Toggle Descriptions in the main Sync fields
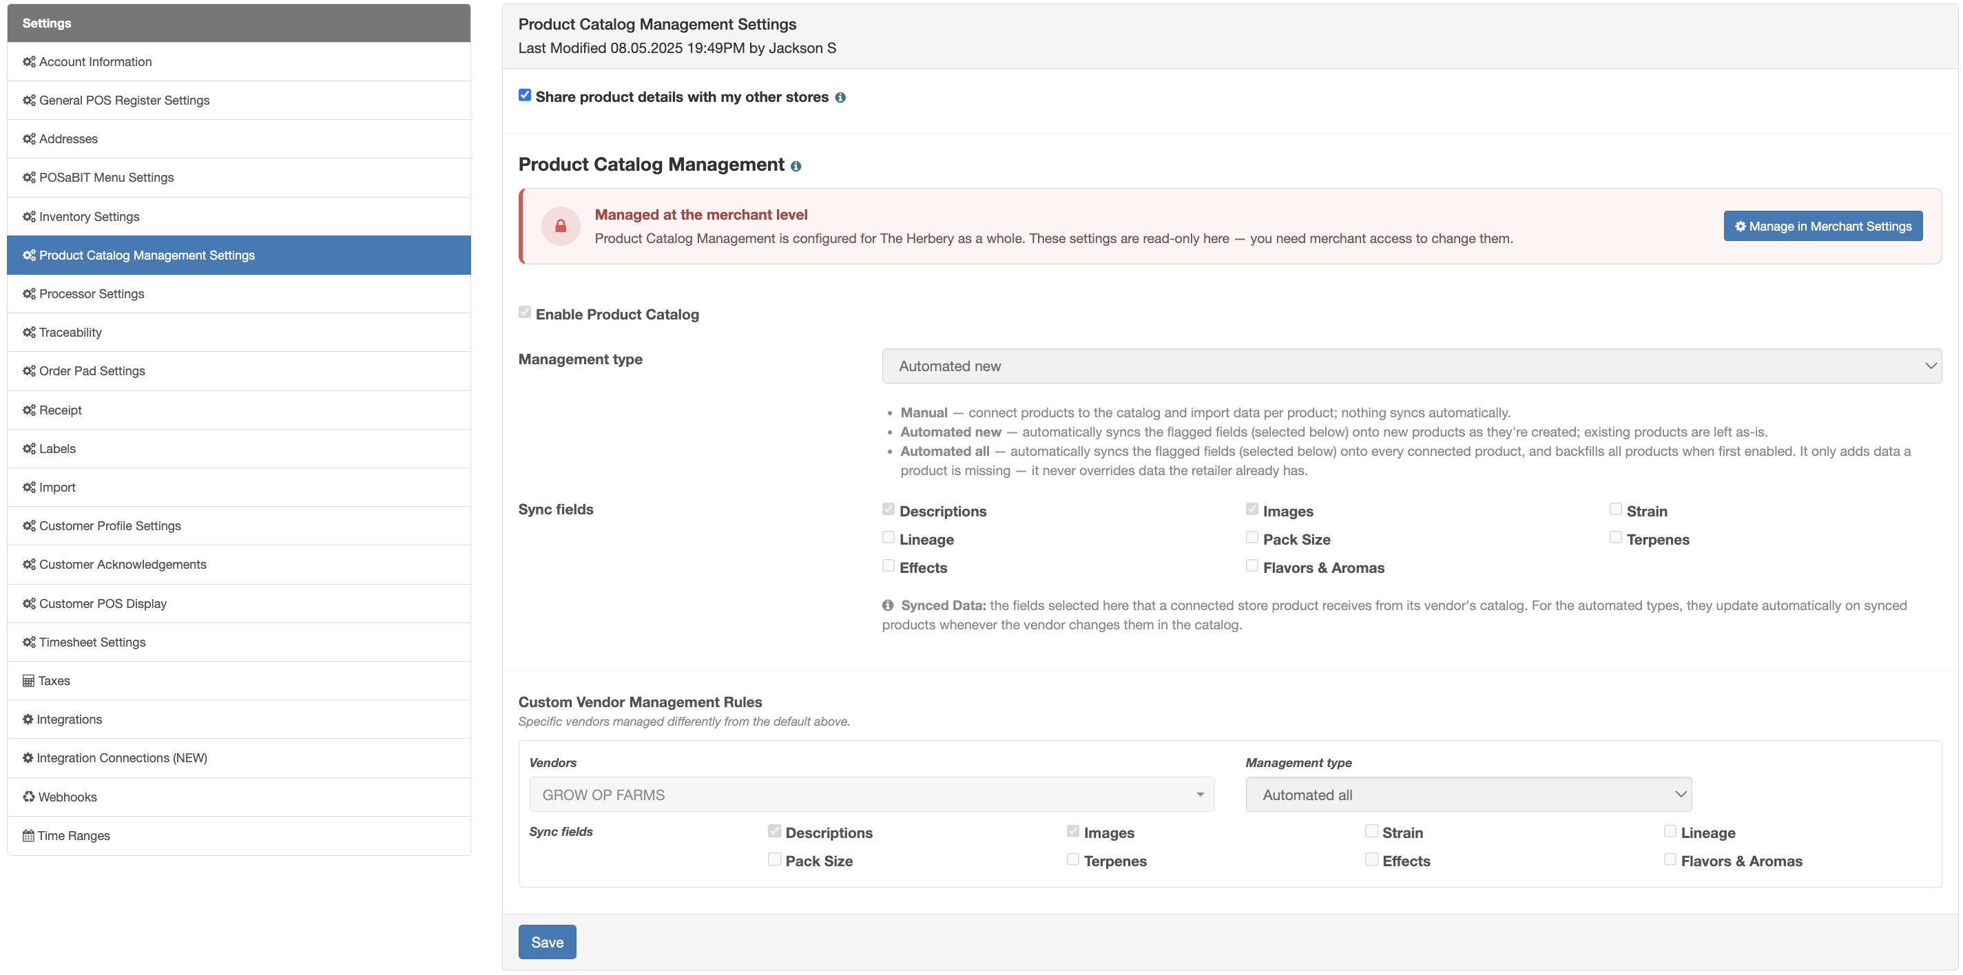Image resolution: width=1963 pixels, height=975 pixels. [889, 509]
